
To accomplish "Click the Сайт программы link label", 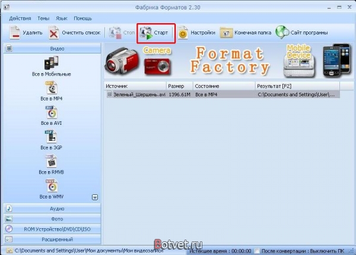I will click(x=309, y=33).
